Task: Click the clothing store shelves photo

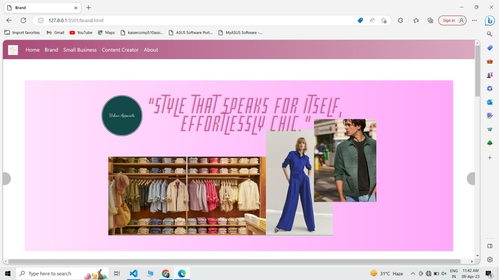Action: coord(187,196)
